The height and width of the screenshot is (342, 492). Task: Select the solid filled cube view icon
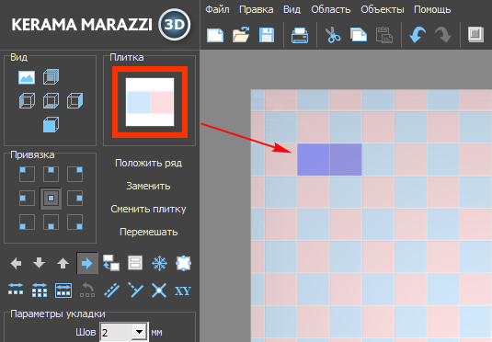(51, 124)
